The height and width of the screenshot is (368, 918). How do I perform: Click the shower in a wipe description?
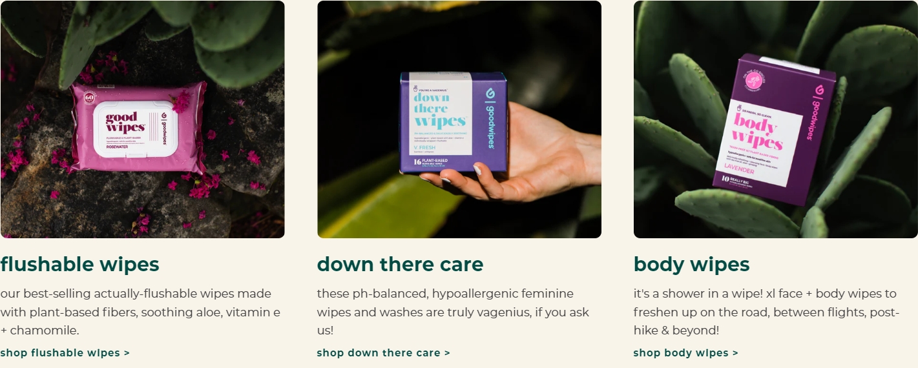(766, 312)
